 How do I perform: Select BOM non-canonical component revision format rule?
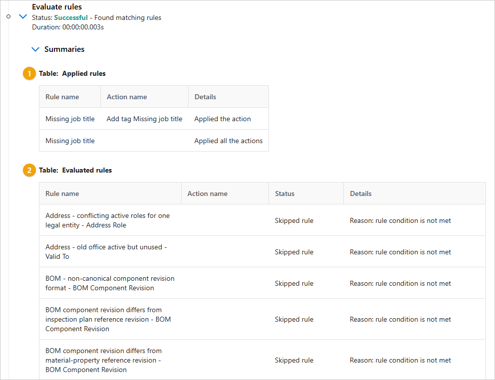click(110, 283)
